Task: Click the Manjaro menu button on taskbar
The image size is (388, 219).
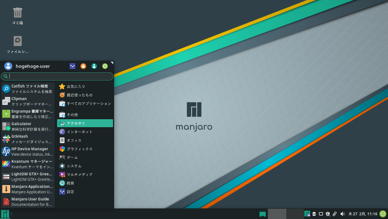Action: 5,214
